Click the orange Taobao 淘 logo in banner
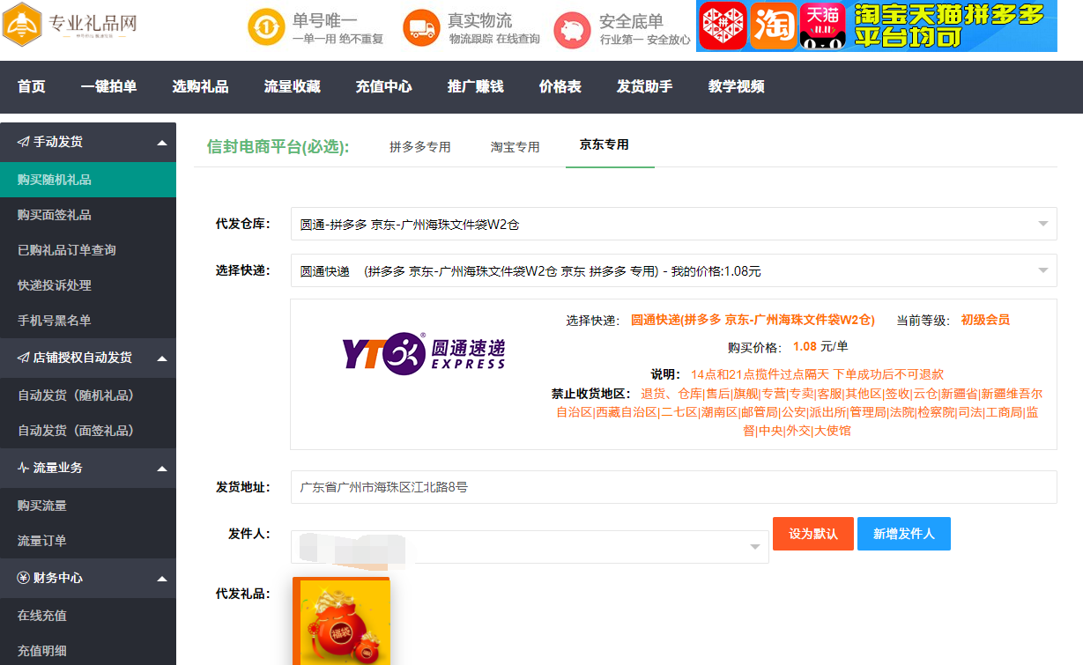The image size is (1083, 665). tap(774, 26)
